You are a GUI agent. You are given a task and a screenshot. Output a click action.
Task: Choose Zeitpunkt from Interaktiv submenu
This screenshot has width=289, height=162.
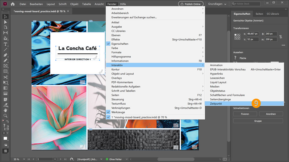tap(244, 103)
